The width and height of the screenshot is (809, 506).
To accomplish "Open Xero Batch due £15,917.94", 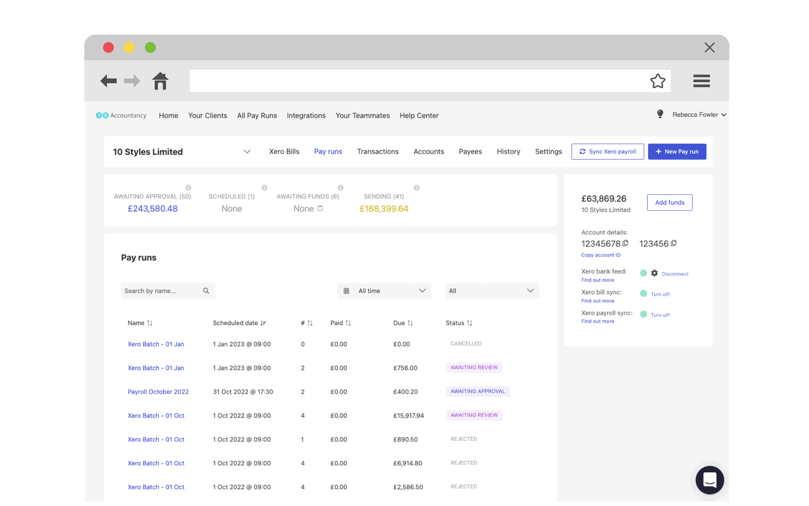I will pyautogui.click(x=156, y=416).
